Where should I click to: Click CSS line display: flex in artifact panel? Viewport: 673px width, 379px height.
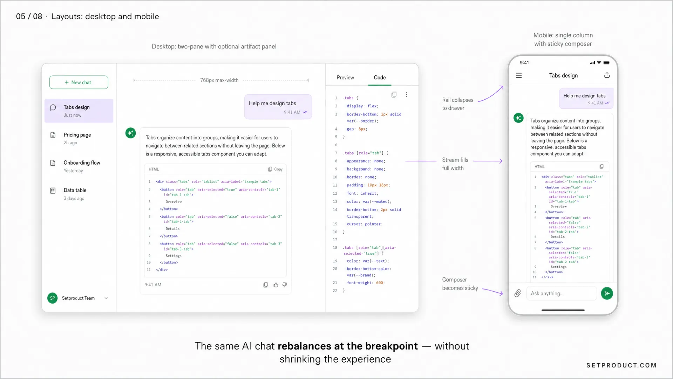pyautogui.click(x=362, y=106)
